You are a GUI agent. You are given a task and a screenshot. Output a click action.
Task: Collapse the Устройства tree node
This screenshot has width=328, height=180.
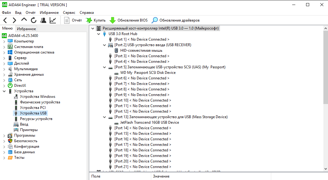pos(4,91)
